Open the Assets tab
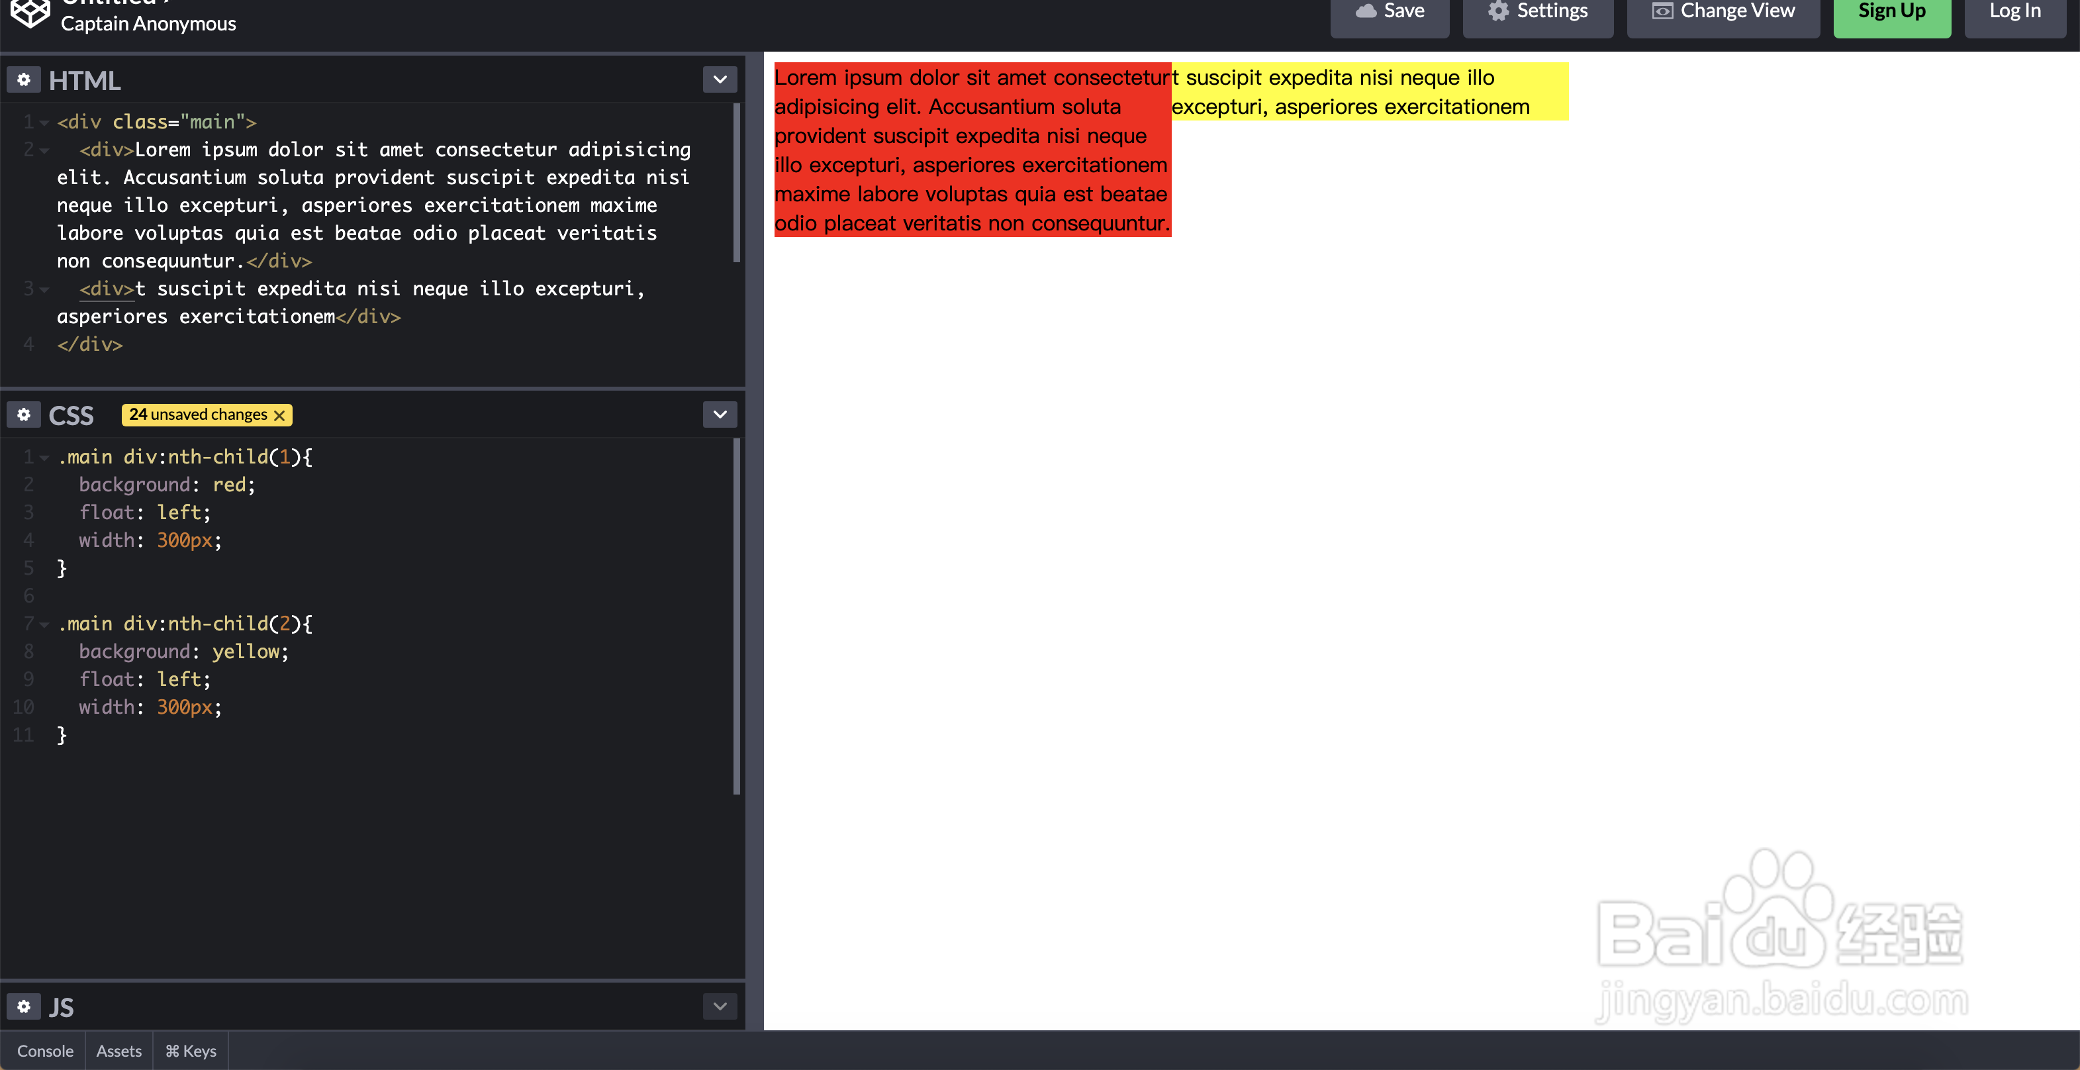2080x1070 pixels. [118, 1051]
